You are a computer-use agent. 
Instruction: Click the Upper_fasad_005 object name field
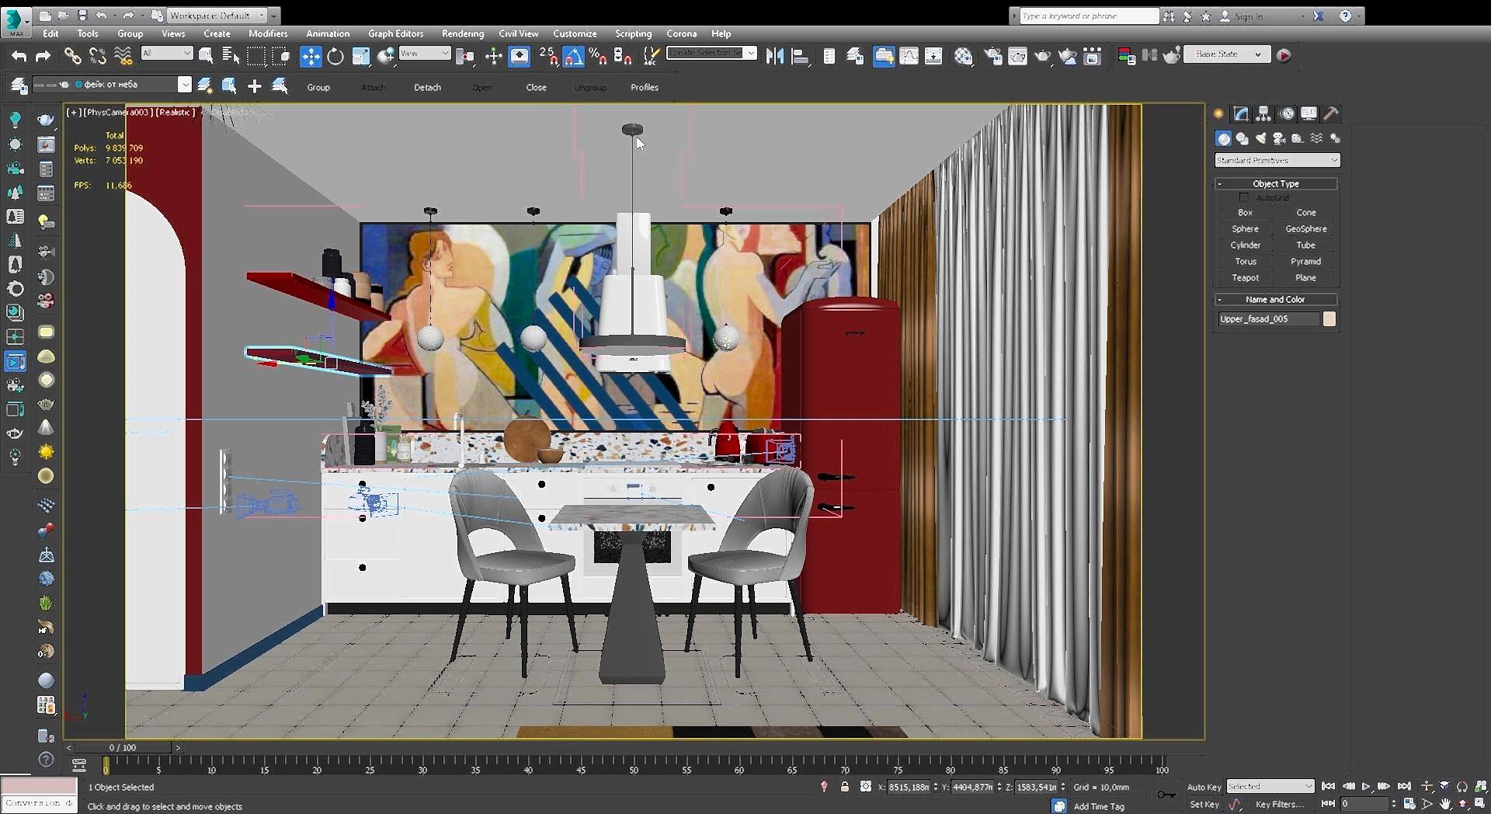coord(1267,319)
